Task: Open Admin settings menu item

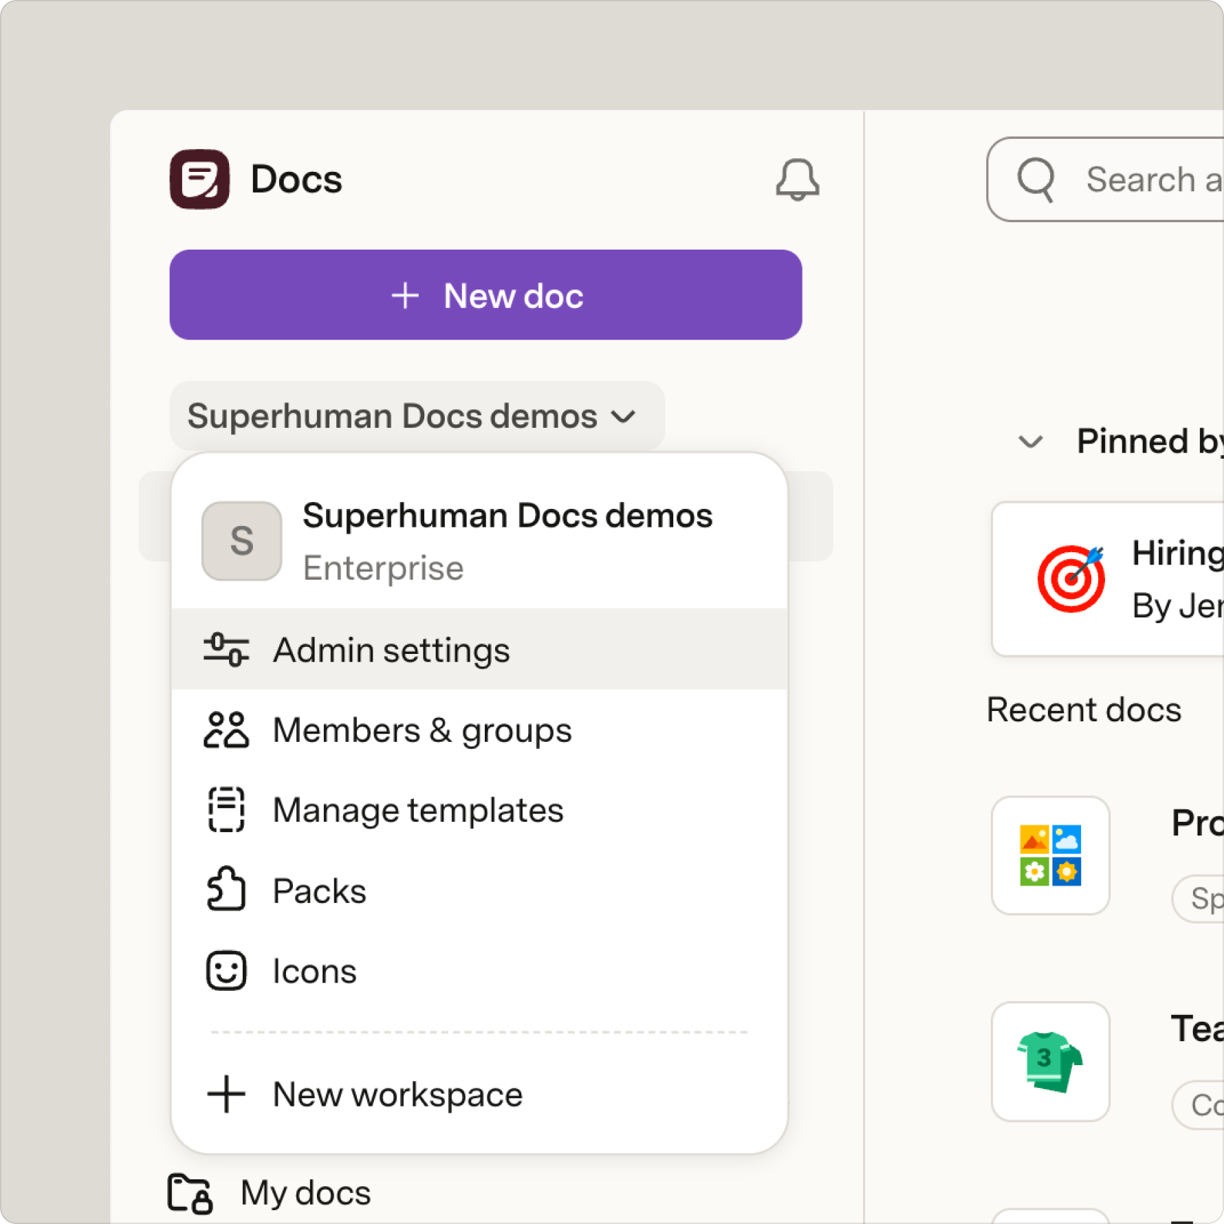Action: point(479,650)
